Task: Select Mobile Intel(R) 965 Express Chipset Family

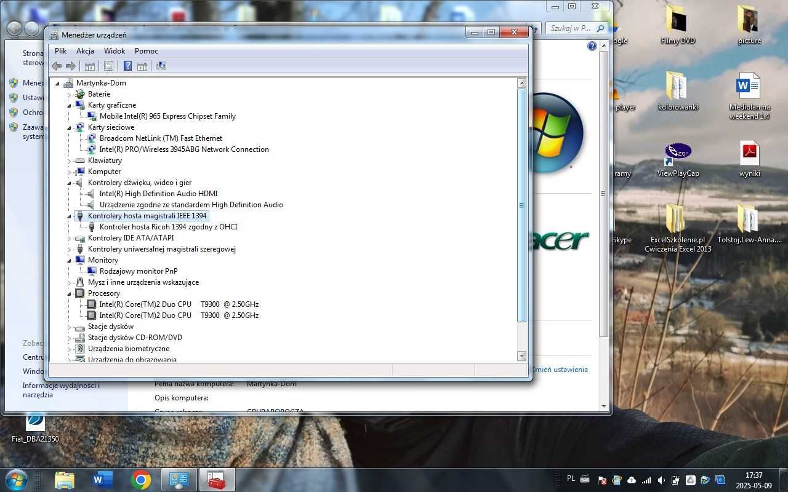Action: coord(167,116)
